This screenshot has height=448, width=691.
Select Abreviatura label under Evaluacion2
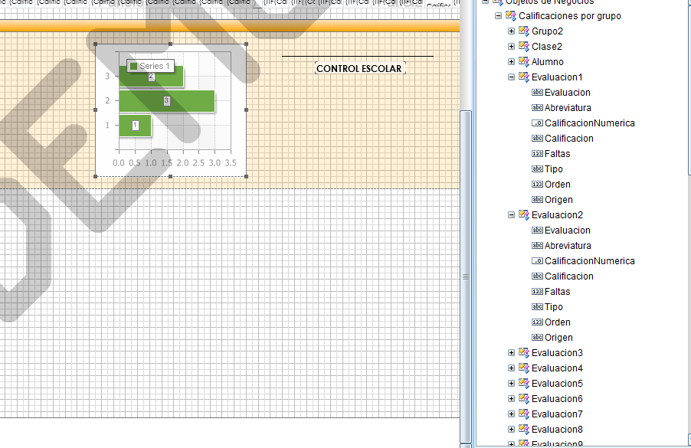[568, 246]
